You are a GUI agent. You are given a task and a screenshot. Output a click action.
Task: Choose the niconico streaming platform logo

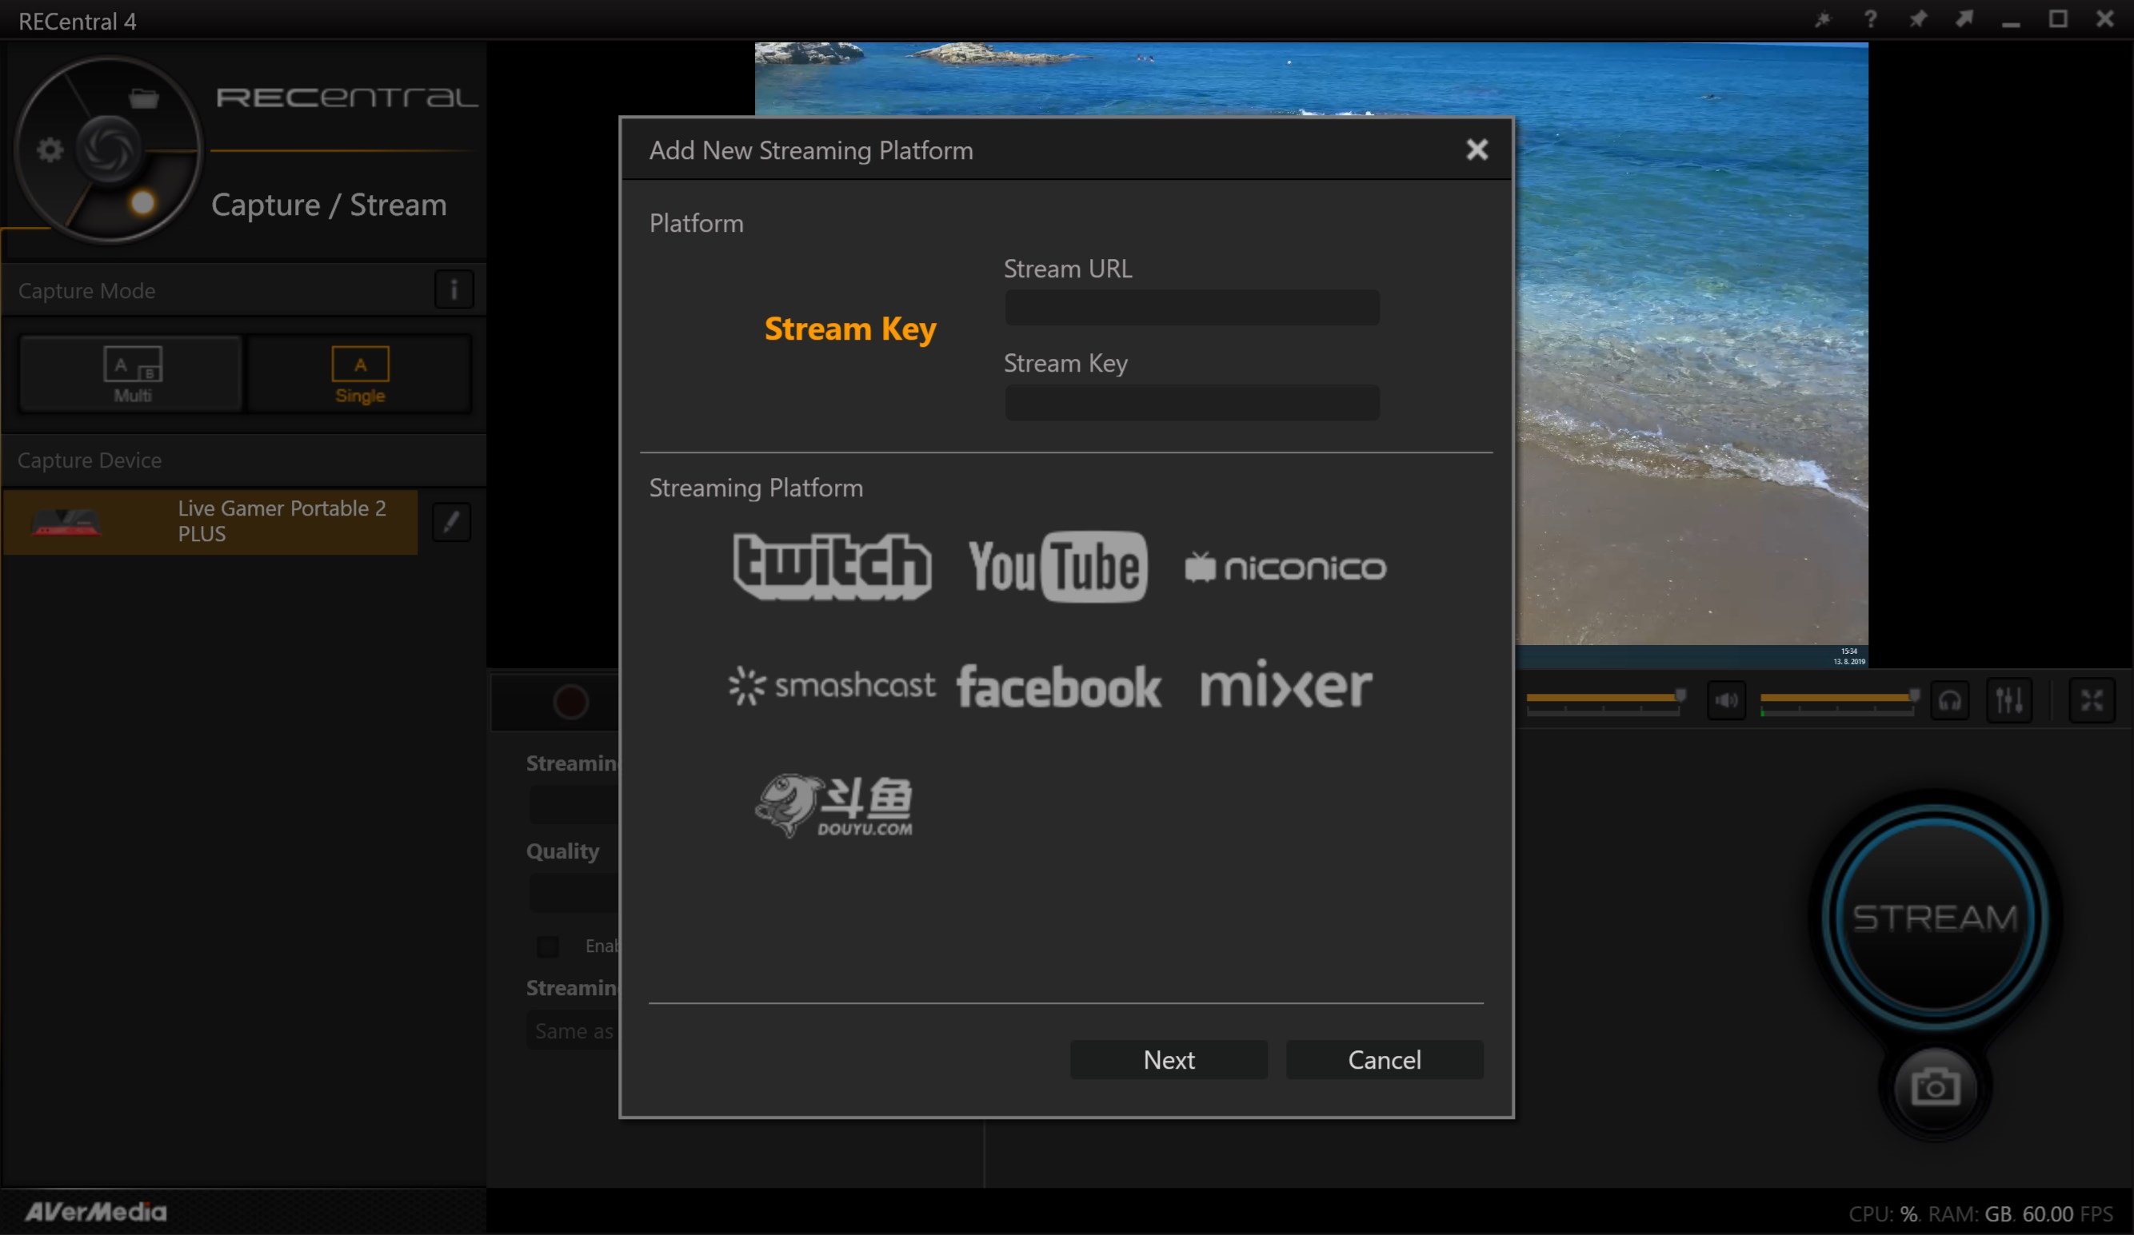[x=1285, y=567]
